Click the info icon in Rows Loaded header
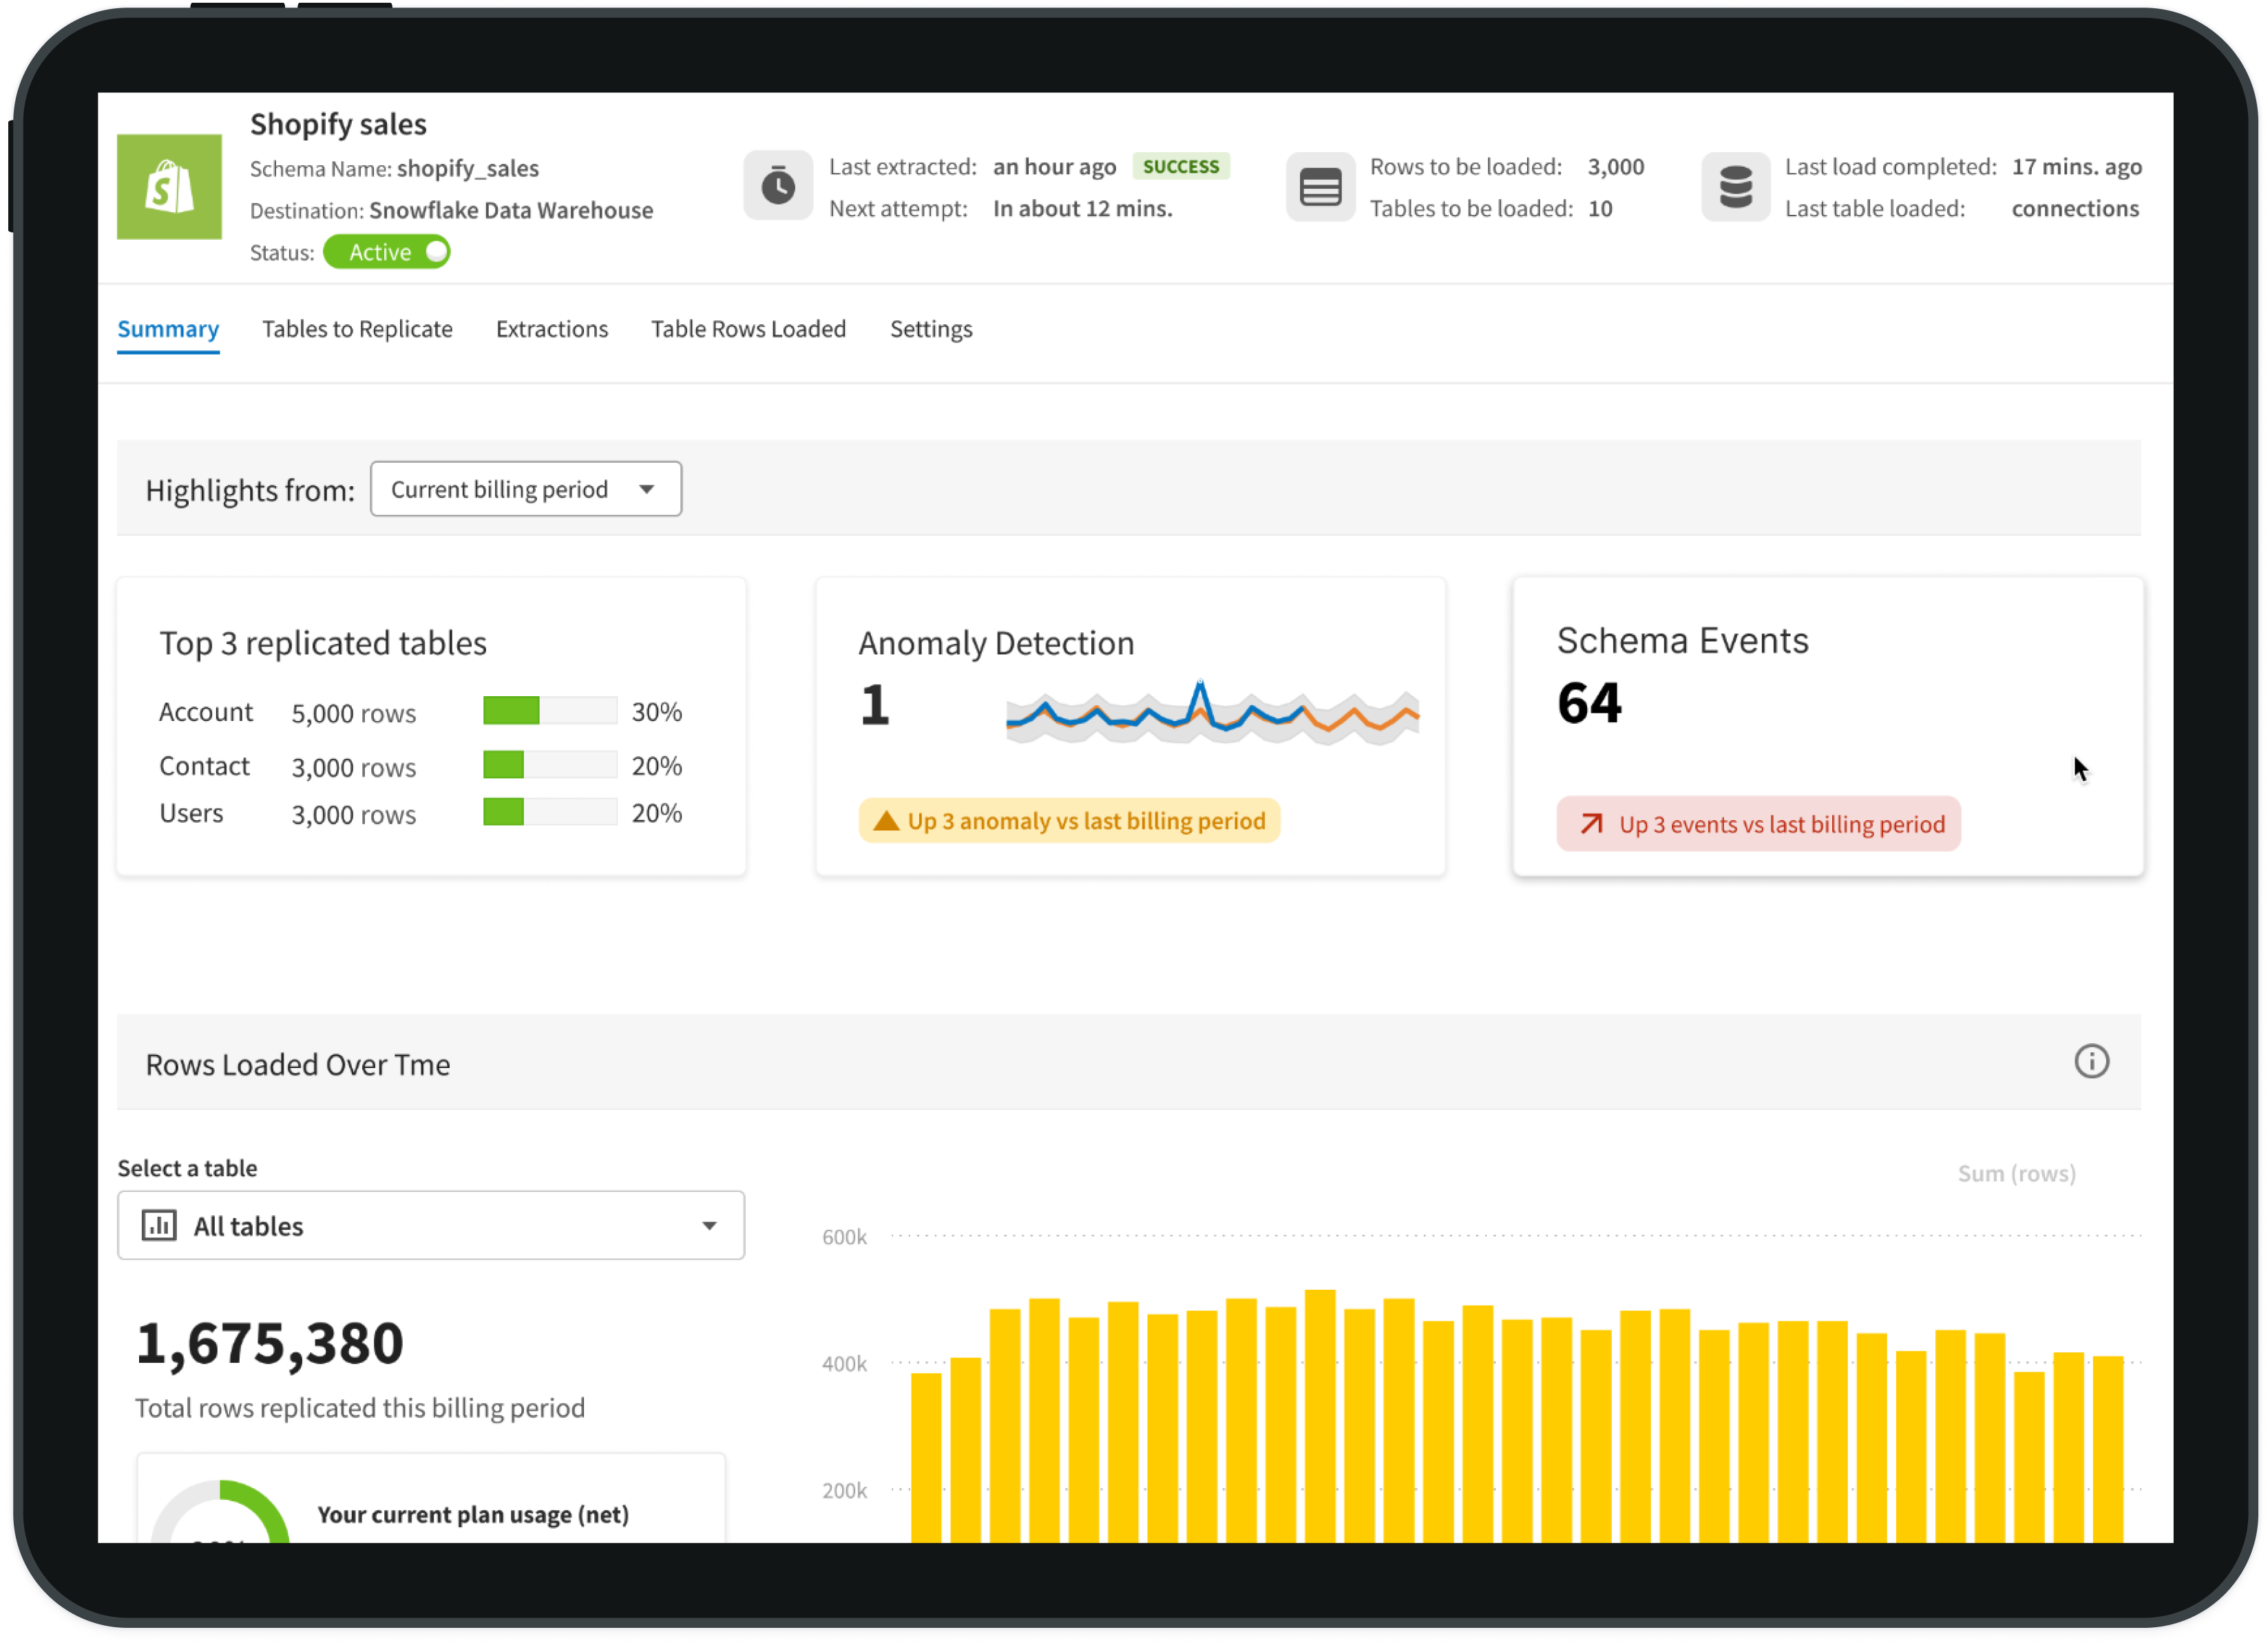The image size is (2268, 1643). (x=2091, y=1061)
